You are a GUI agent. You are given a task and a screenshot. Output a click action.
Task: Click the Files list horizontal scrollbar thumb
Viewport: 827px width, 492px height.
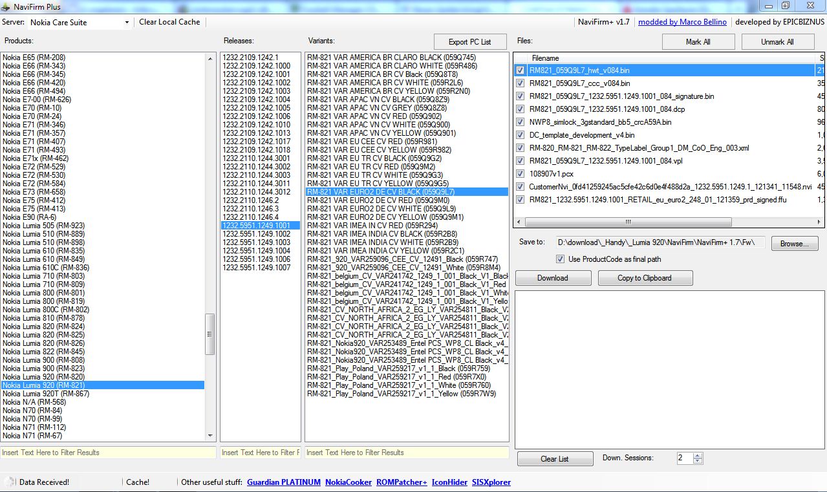pos(627,222)
